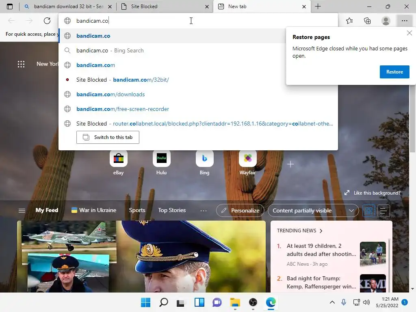416x312 pixels.
Task: Open File Explorer from the taskbar
Action: [x=235, y=302]
